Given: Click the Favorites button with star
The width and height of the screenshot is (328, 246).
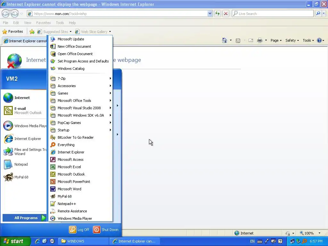Looking at the screenshot, I should click(x=12, y=32).
